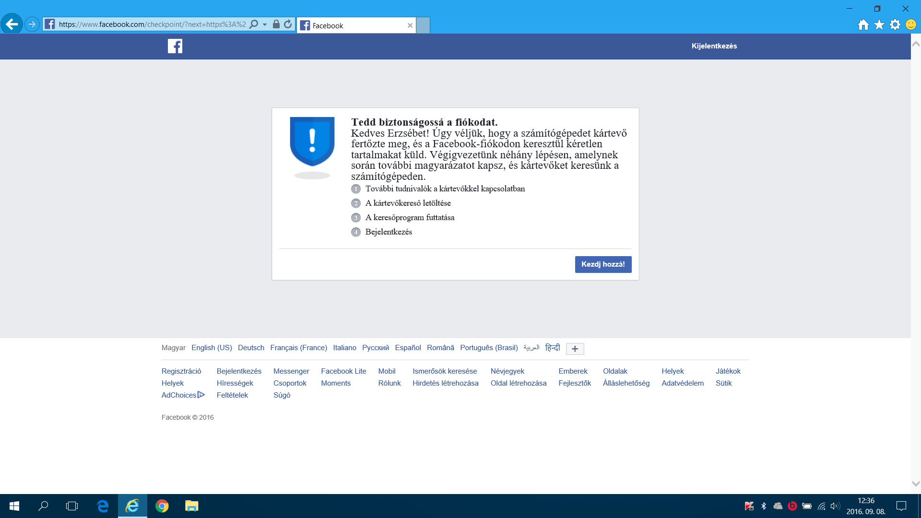Click the smiley feedback icon
921x518 pixels.
910,24
